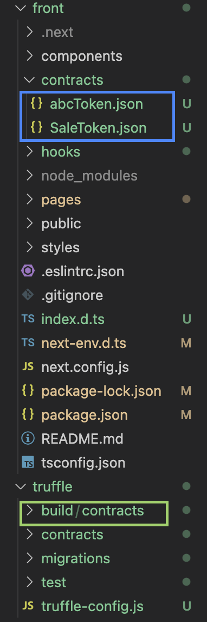Expand the .next folder chevron

tap(30, 32)
